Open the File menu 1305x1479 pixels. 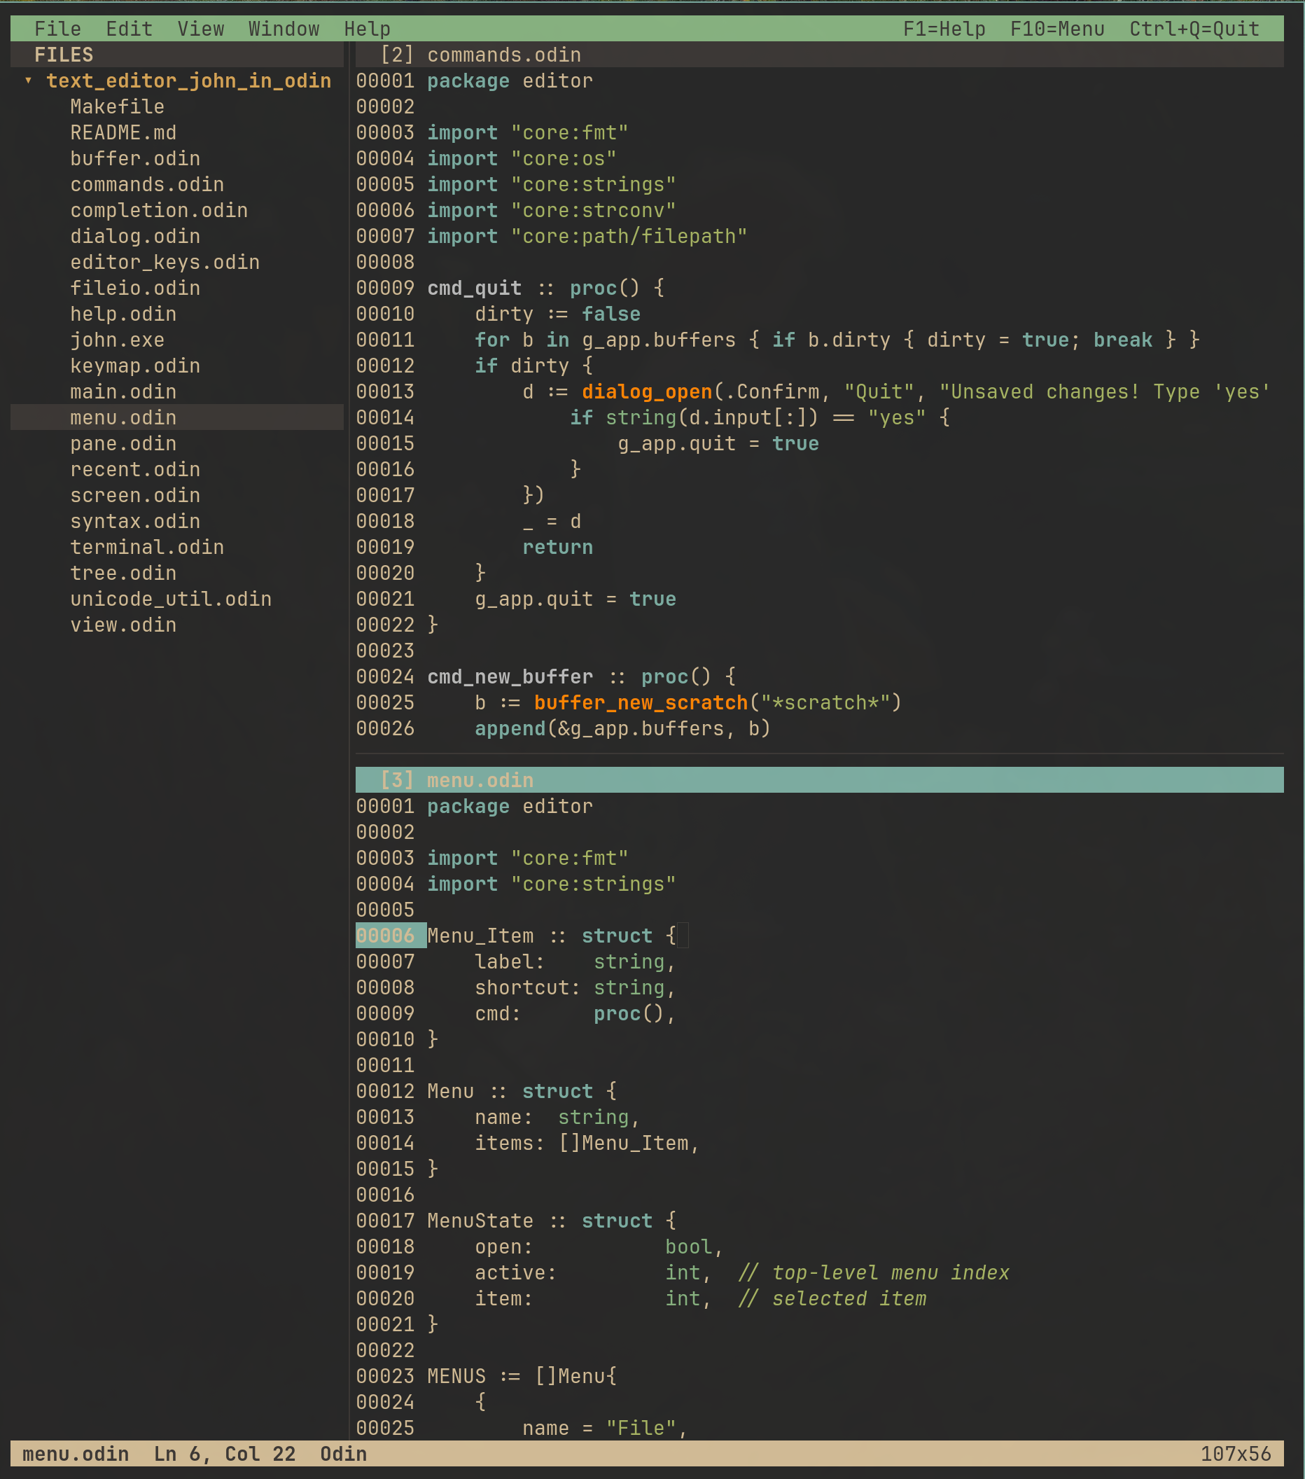[x=58, y=29]
